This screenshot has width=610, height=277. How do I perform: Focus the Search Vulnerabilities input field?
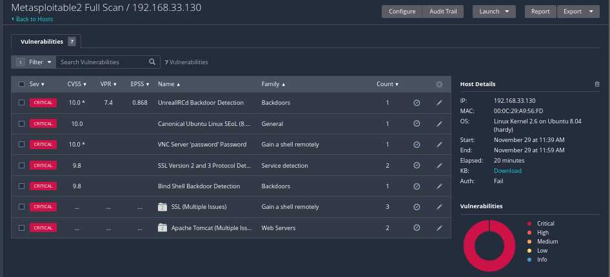click(102, 62)
